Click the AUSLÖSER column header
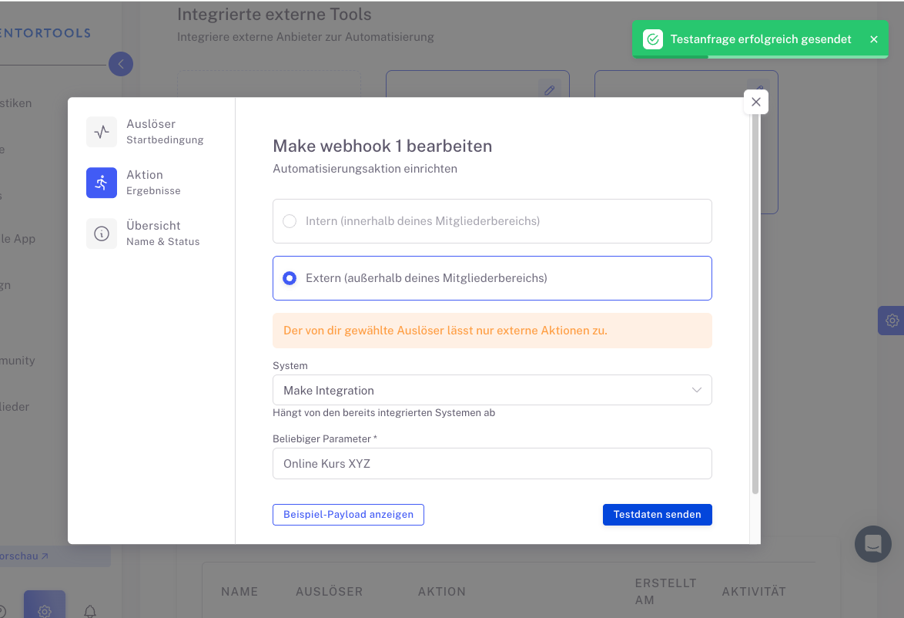 pyautogui.click(x=330, y=592)
